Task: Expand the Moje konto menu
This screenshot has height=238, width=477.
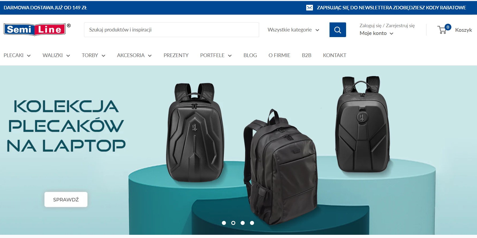Action: (x=376, y=33)
